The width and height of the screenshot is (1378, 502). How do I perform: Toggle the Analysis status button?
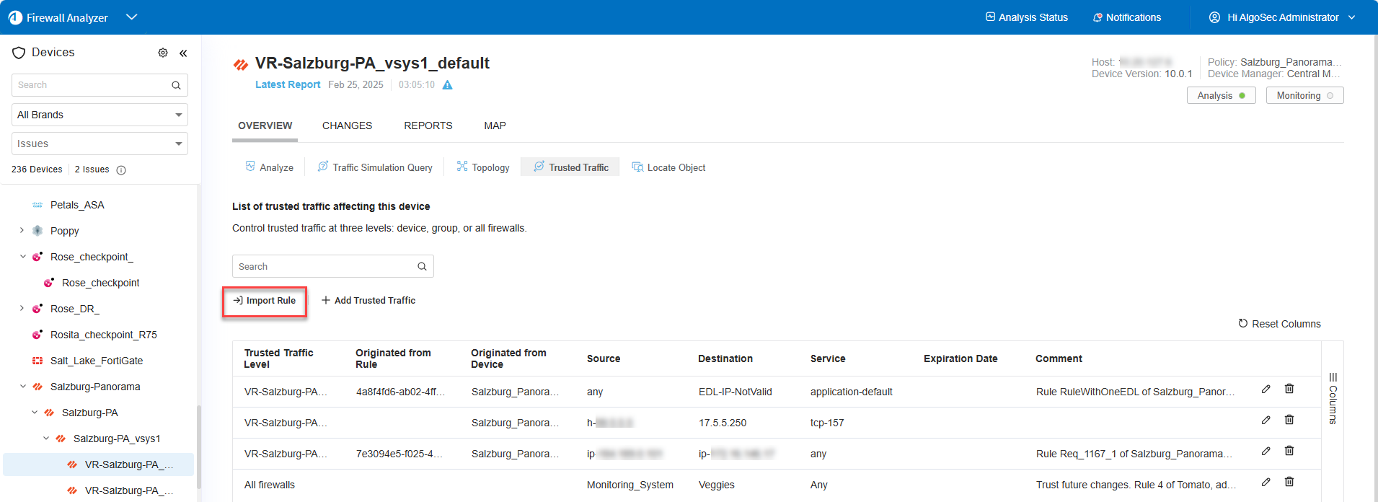(1221, 95)
